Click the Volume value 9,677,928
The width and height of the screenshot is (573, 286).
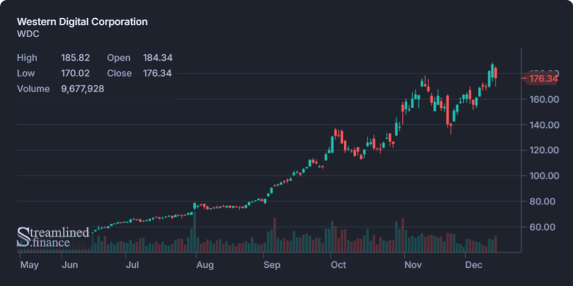pyautogui.click(x=82, y=89)
